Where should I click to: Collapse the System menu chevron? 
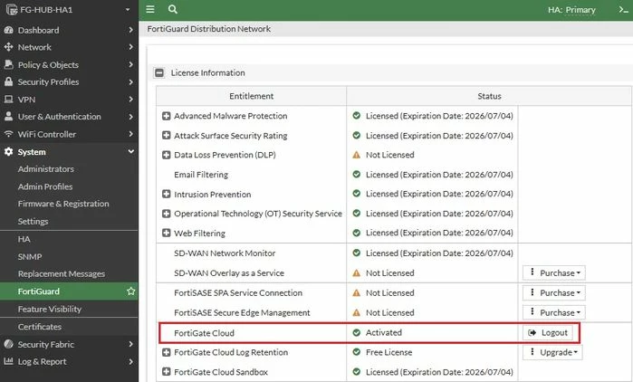pos(130,151)
